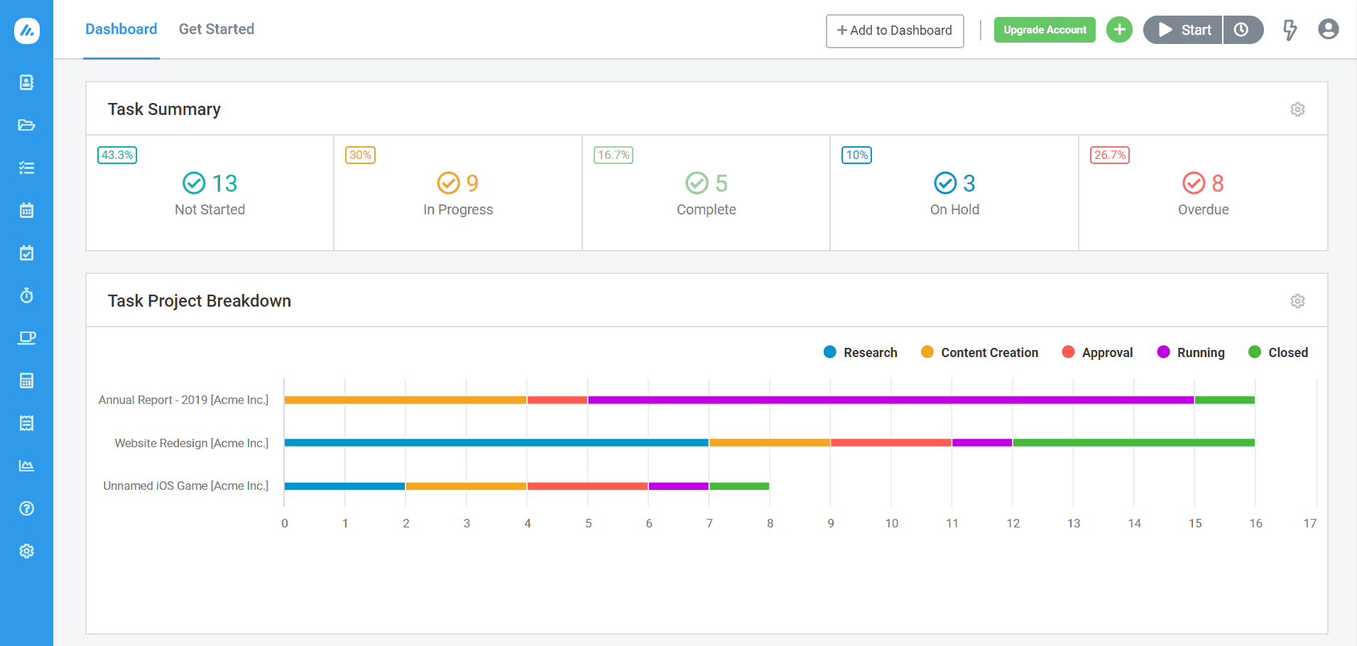Open your user profile avatar
The image size is (1357, 646).
pyautogui.click(x=1328, y=29)
